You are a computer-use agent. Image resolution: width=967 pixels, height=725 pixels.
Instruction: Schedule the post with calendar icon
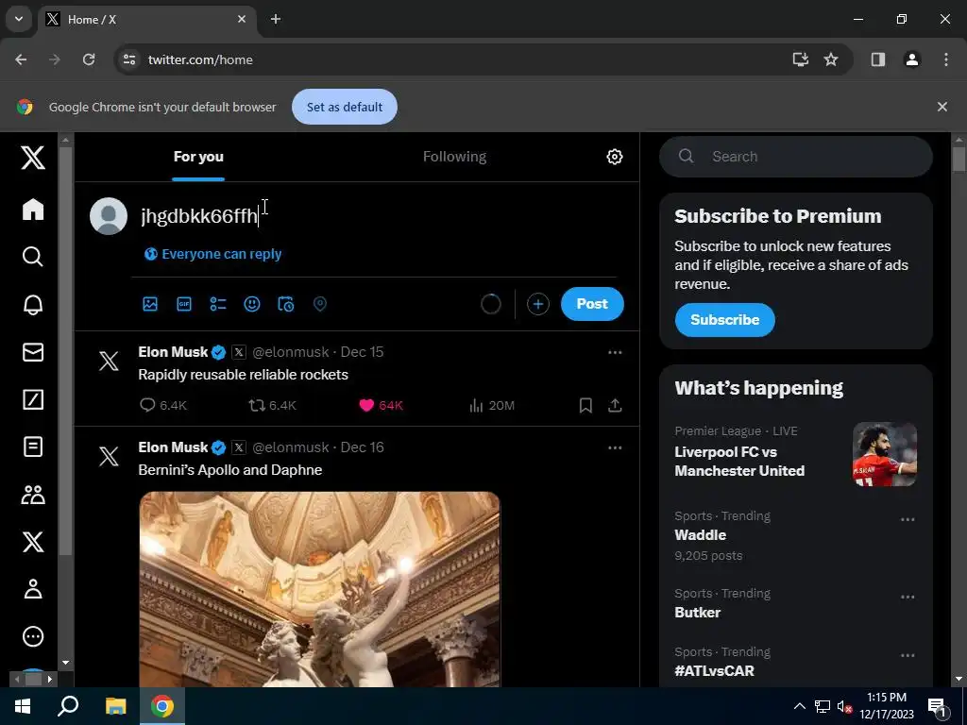(x=285, y=304)
